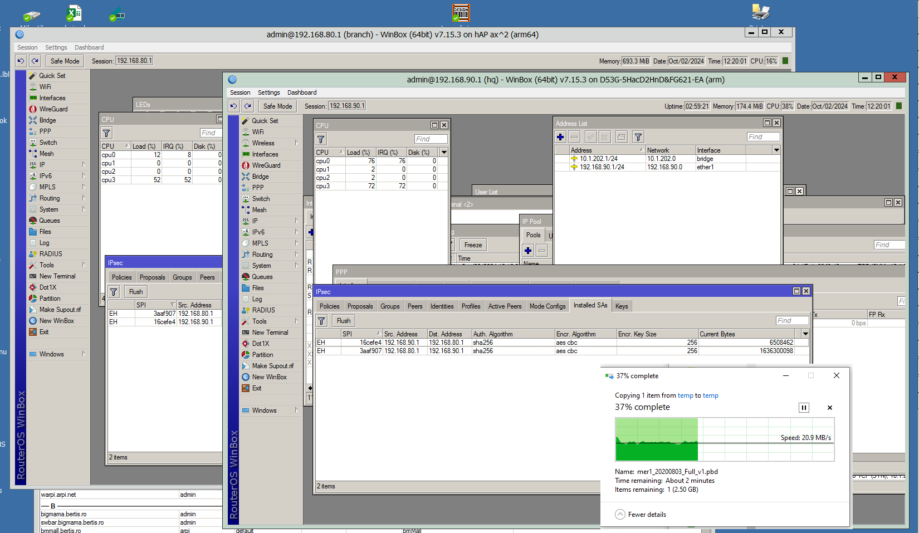Open Quick Set in hq sidebar
This screenshot has width=919, height=533.
265,121
